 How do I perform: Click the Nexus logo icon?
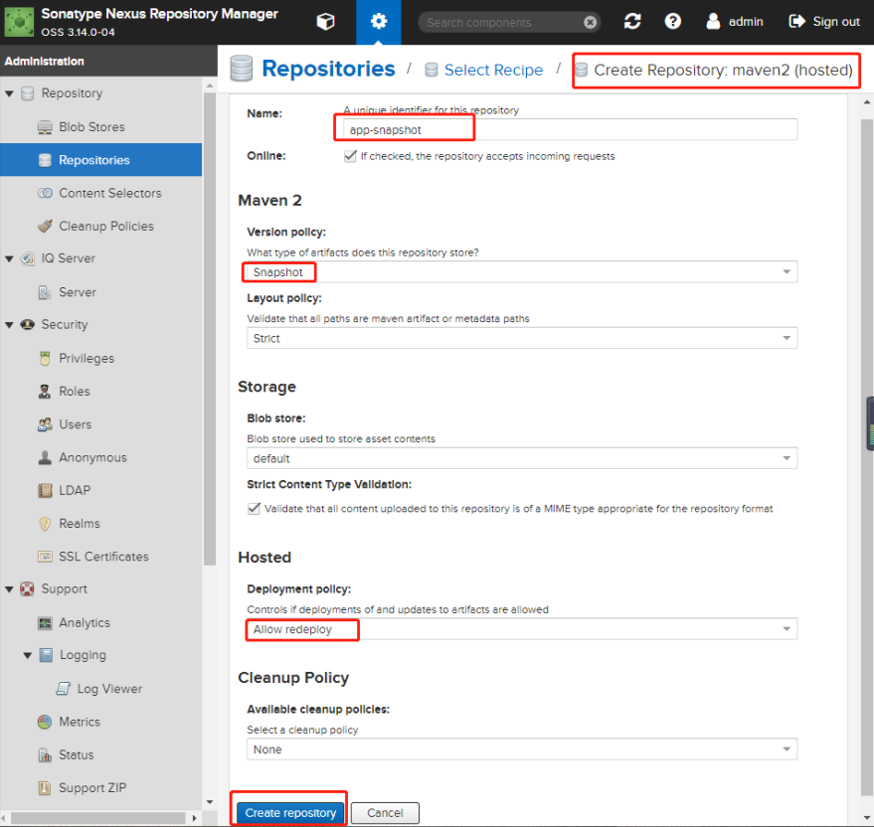(20, 22)
